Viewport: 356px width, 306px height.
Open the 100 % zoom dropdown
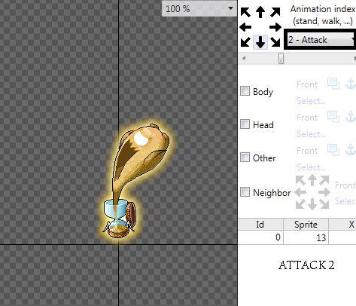point(199,8)
